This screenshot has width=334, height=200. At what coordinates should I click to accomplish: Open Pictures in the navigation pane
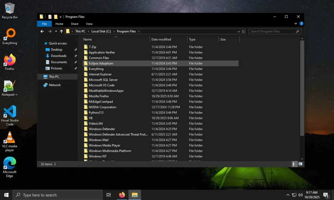pyautogui.click(x=57, y=68)
